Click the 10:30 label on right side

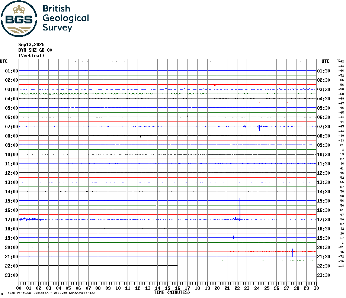click(x=324, y=154)
